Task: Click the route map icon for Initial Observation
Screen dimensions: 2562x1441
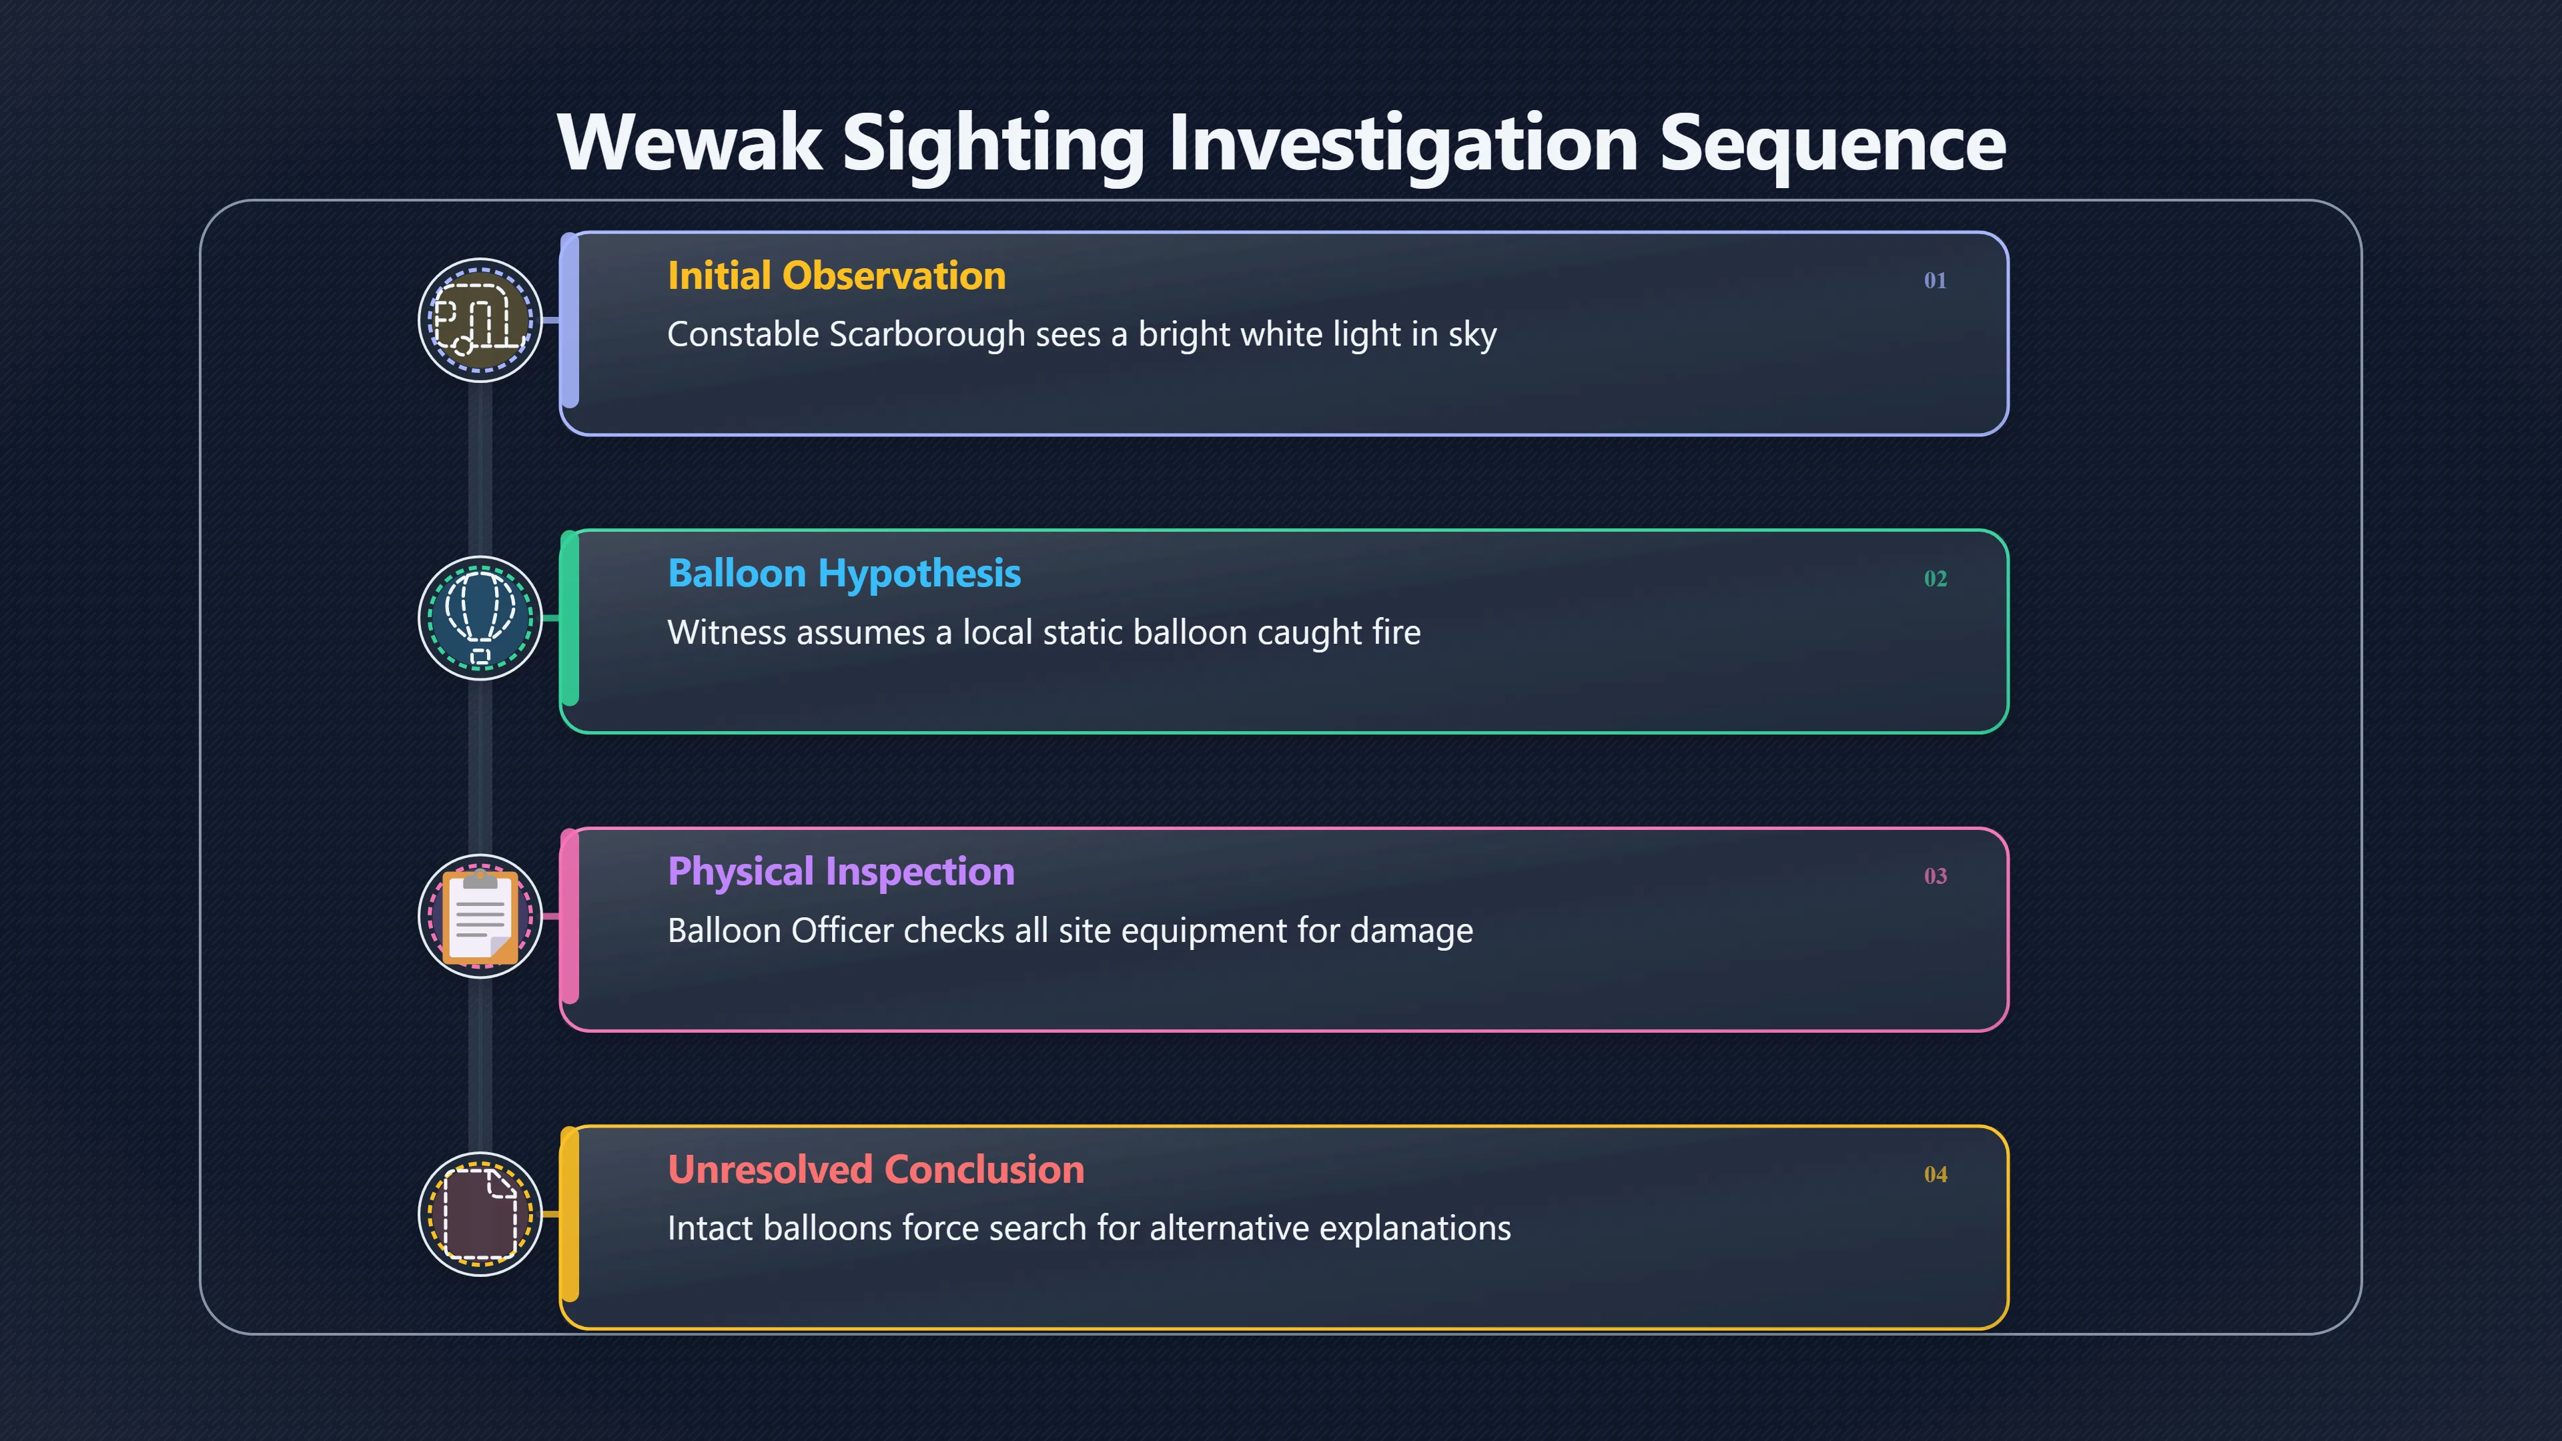Action: click(480, 320)
